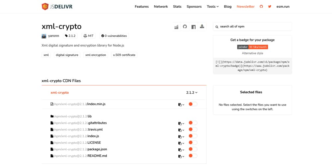Toggle the switch for LICENSE
The width and height of the screenshot is (332, 166).
193,142
